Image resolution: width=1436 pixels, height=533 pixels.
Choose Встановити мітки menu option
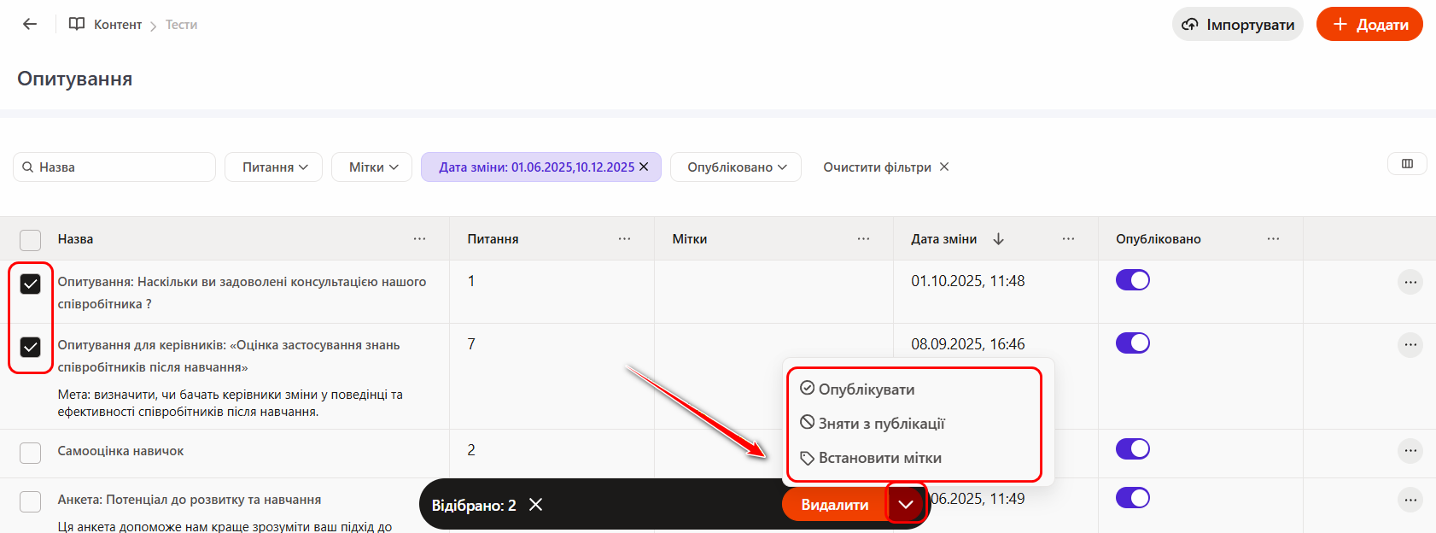point(879,458)
